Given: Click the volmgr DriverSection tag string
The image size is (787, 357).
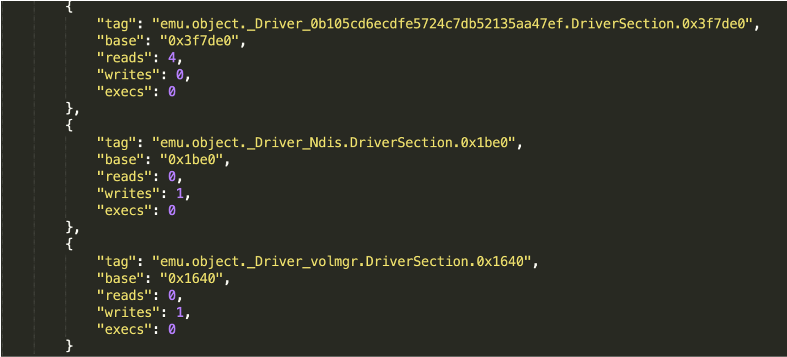Looking at the screenshot, I should coord(342,262).
